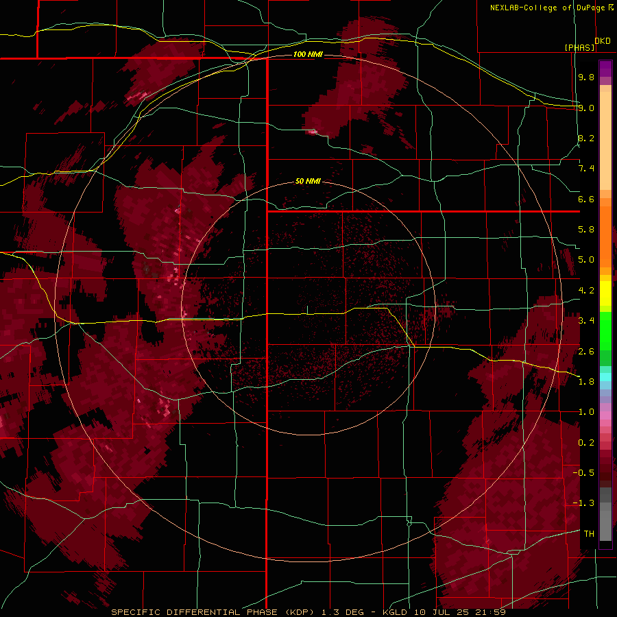The width and height of the screenshot is (617, 617).
Task: Click the 4.2 scale value
Action: tap(586, 291)
